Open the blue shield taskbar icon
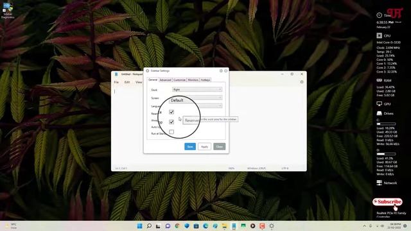Image resolution: width=411 pixels, height=231 pixels. click(x=187, y=226)
